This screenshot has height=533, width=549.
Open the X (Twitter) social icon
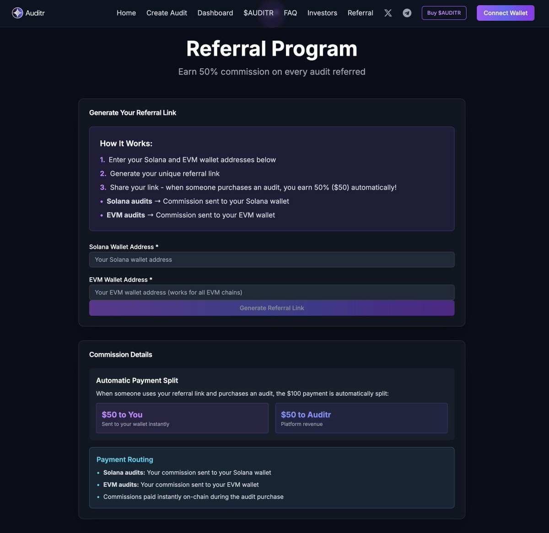pyautogui.click(x=388, y=13)
